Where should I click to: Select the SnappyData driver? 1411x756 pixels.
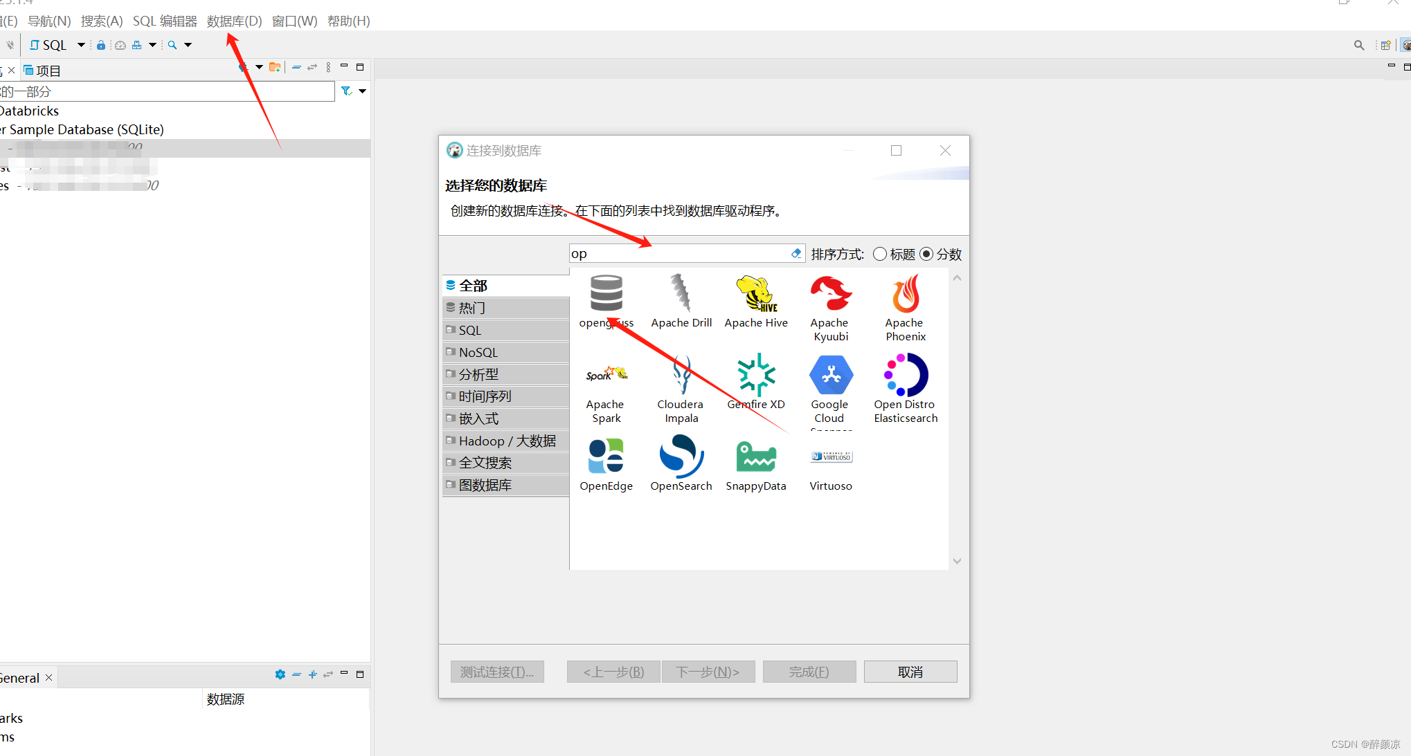(755, 457)
